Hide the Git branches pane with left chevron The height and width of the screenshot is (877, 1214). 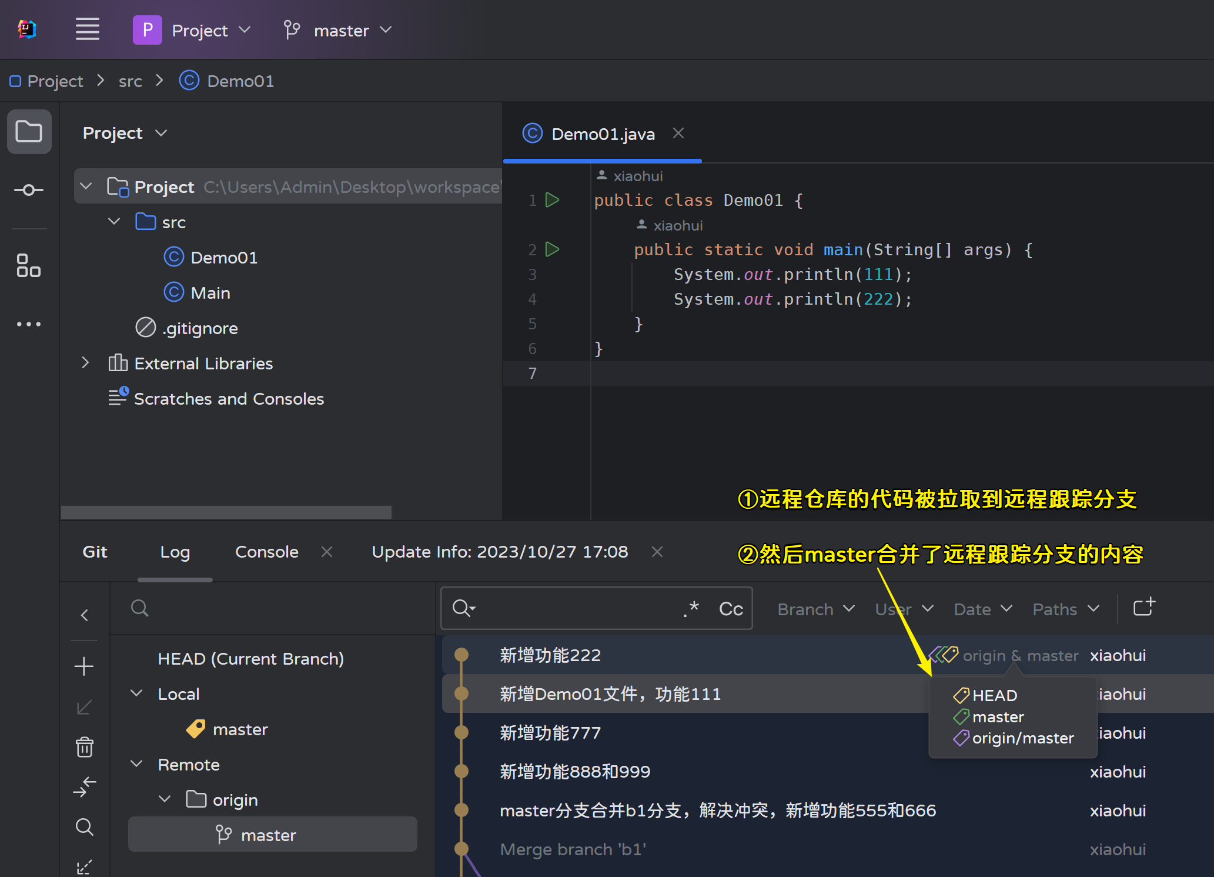(84, 615)
